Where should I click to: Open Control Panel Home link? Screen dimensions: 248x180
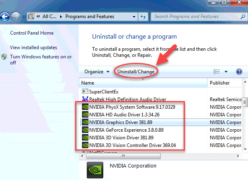[x=32, y=33]
